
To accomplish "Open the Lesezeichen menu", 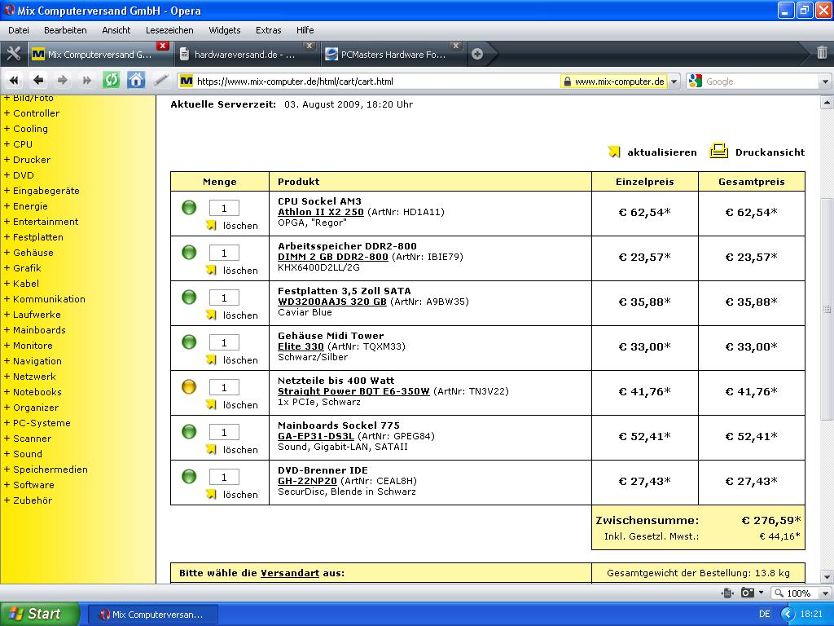I will point(169,30).
